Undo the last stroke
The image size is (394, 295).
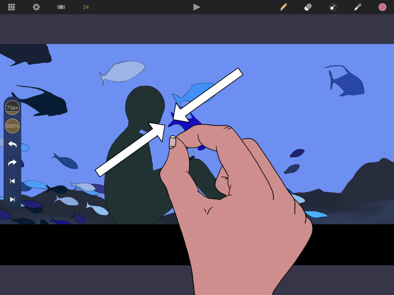[x=12, y=144]
